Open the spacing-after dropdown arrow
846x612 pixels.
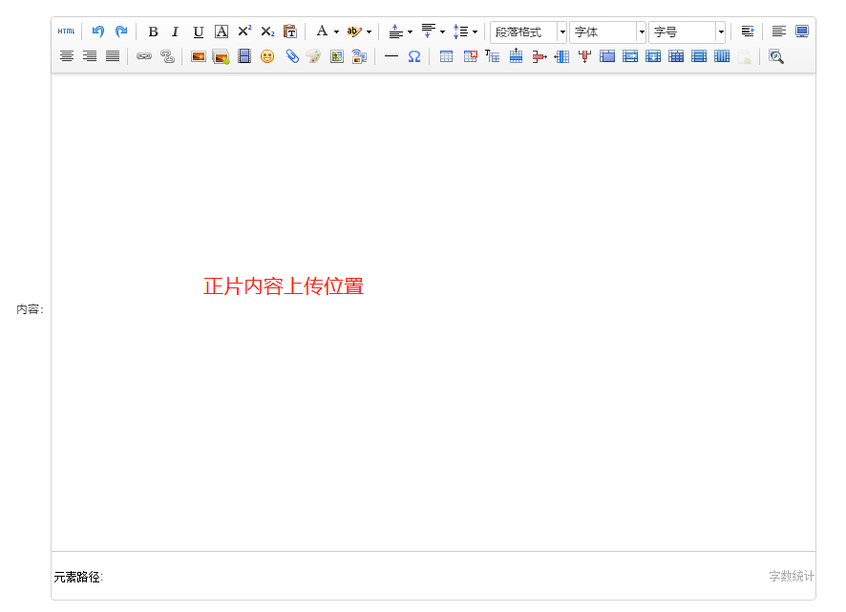[442, 32]
